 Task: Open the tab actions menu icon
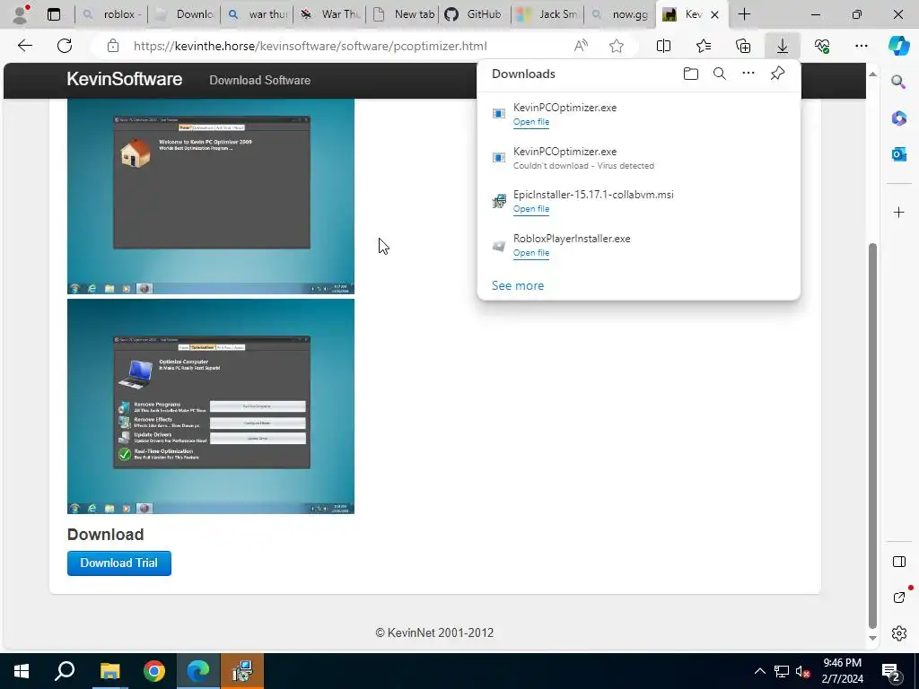coord(53,14)
